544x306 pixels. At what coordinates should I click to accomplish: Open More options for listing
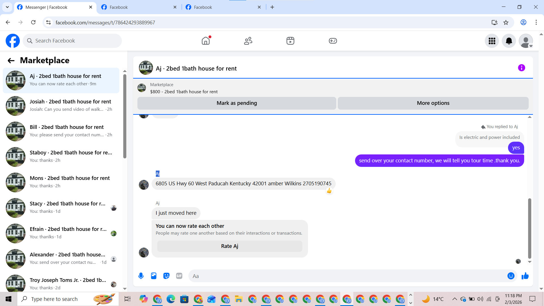click(433, 103)
